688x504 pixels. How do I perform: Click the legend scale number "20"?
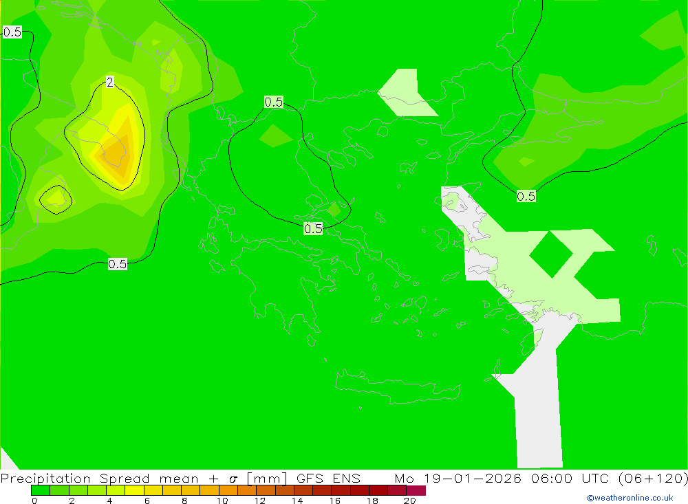(x=410, y=501)
